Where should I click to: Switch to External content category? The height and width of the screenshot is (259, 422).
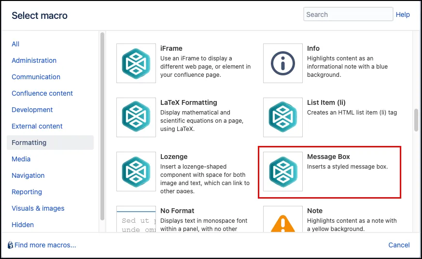(x=37, y=126)
